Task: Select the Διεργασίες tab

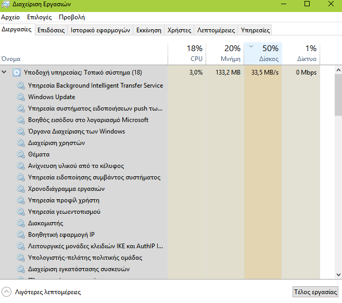Action: click(17, 29)
